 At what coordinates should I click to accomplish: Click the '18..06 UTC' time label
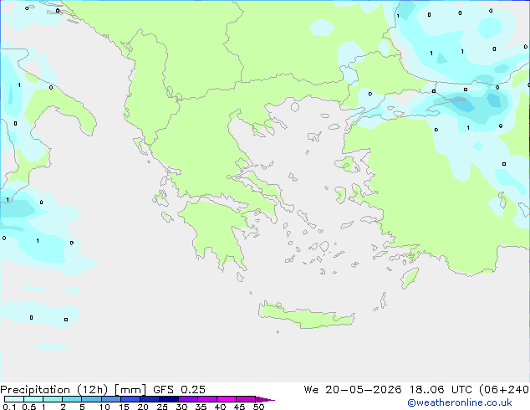click(441, 390)
